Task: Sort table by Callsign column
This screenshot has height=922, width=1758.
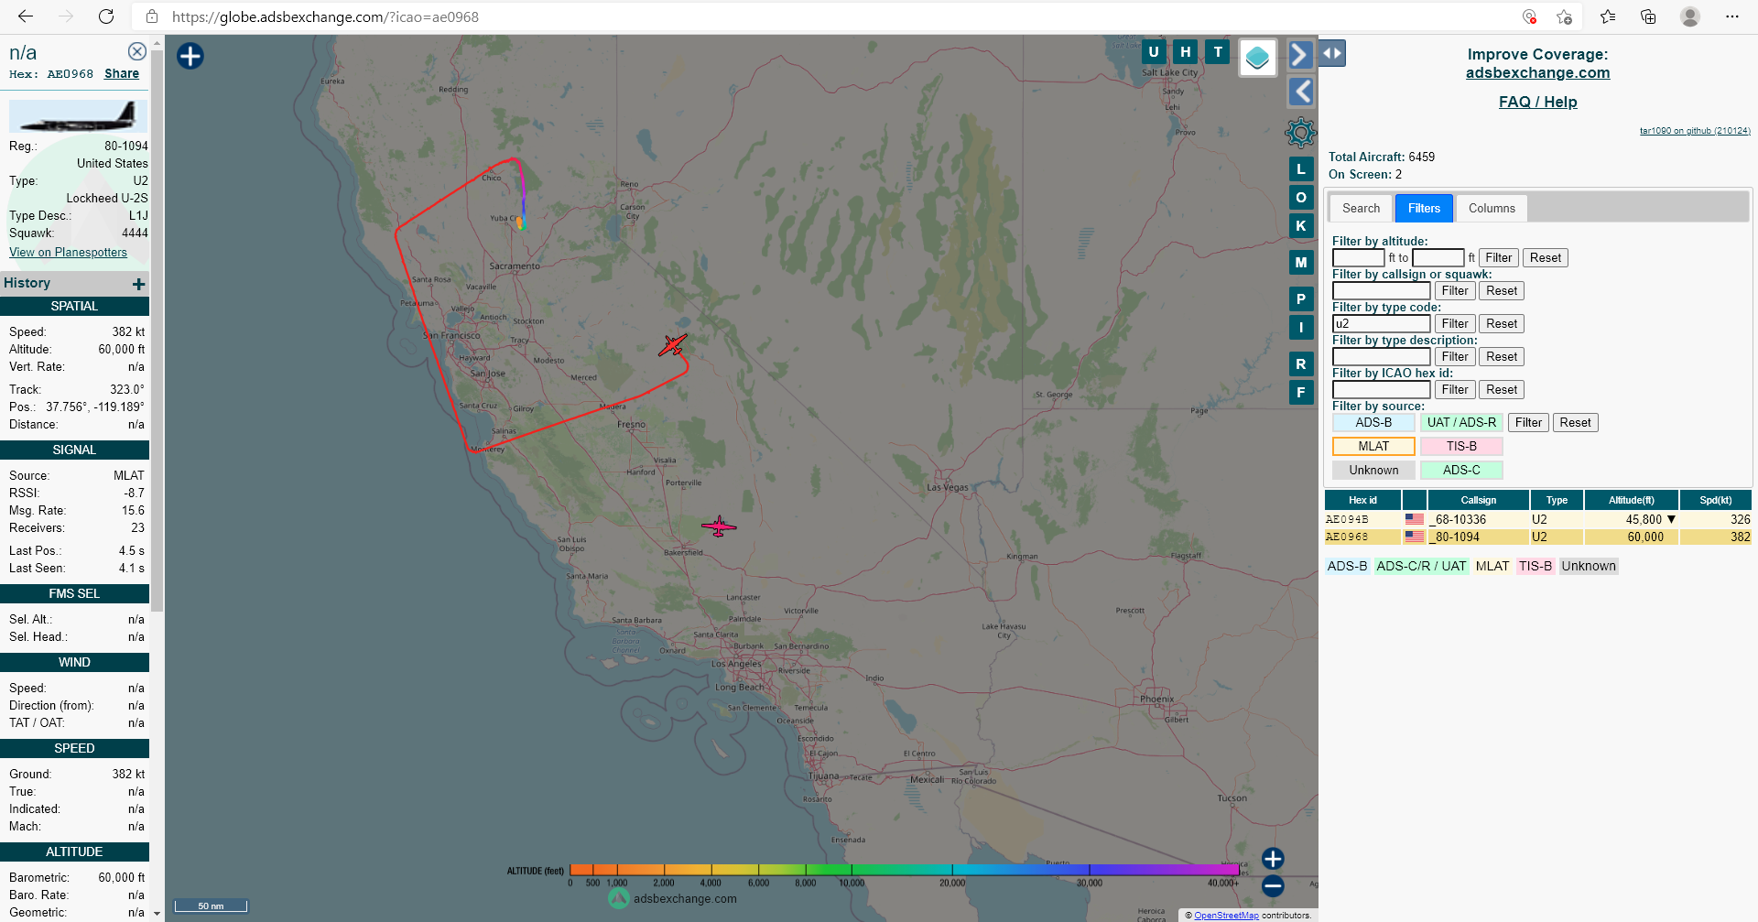Action: click(x=1478, y=500)
